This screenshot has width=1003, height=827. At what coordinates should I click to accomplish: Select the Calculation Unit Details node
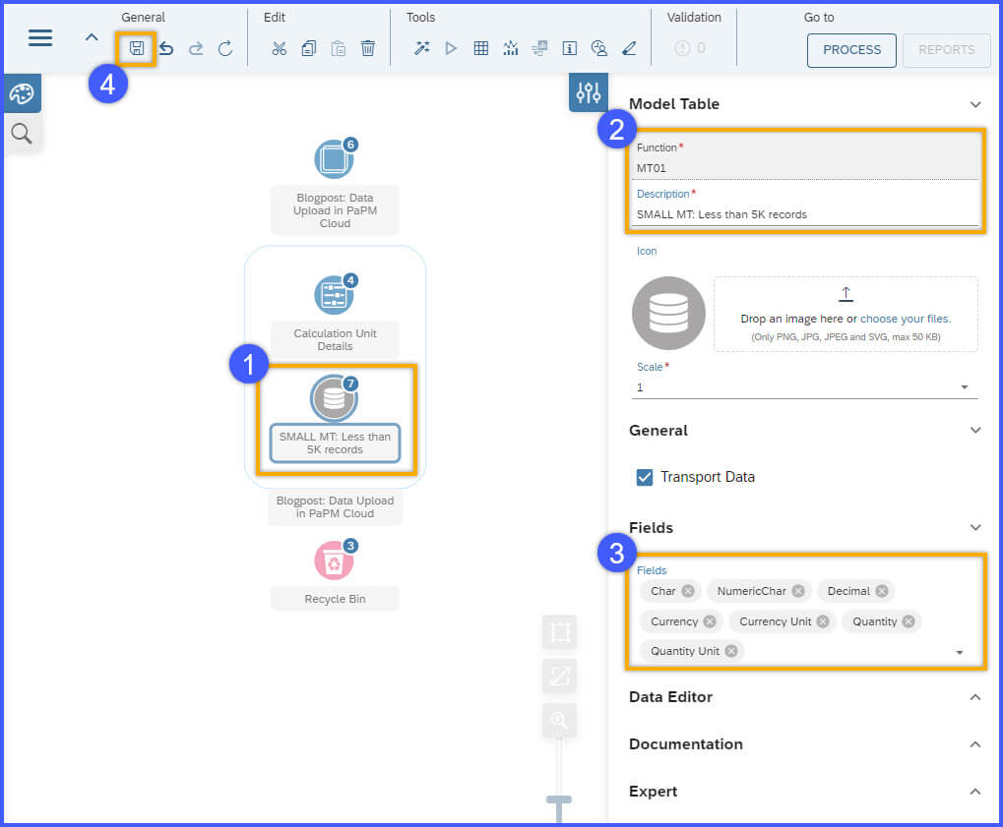334,295
